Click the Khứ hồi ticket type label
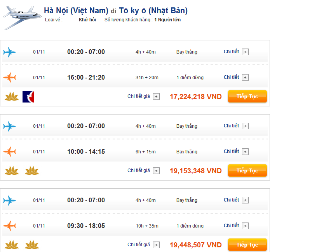Image resolution: width=317 pixels, height=252 pixels. (87, 19)
